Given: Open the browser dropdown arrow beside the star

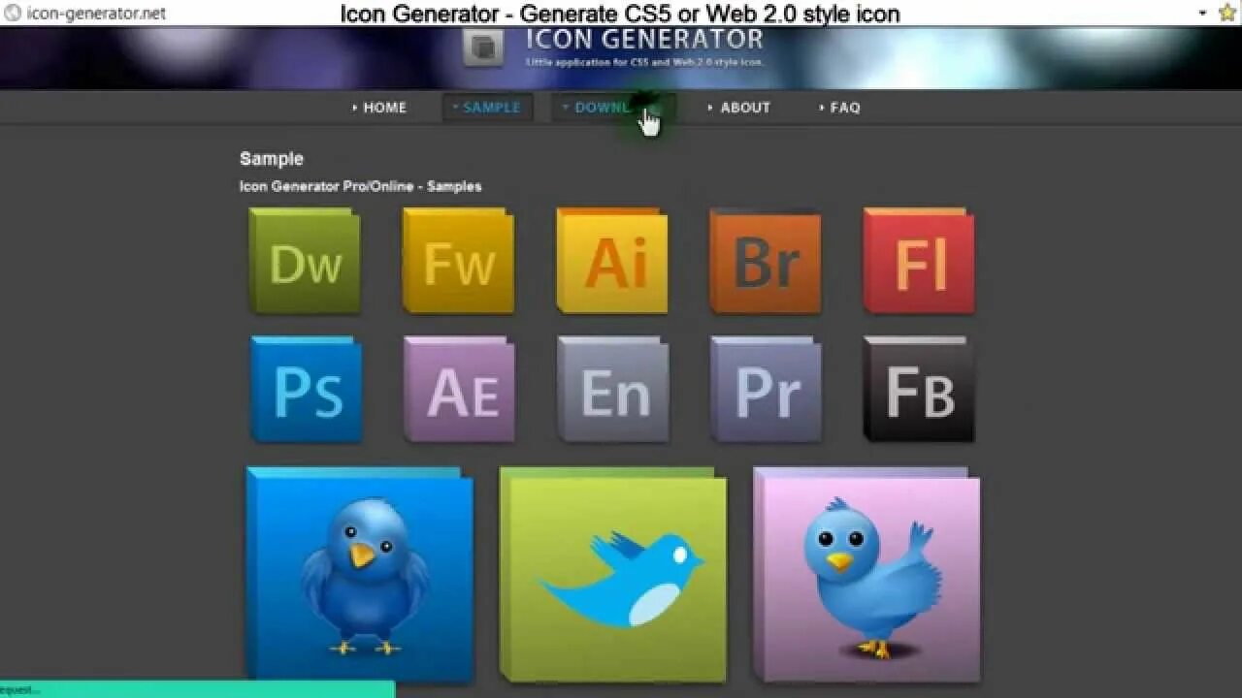Looking at the screenshot, I should (x=1202, y=13).
